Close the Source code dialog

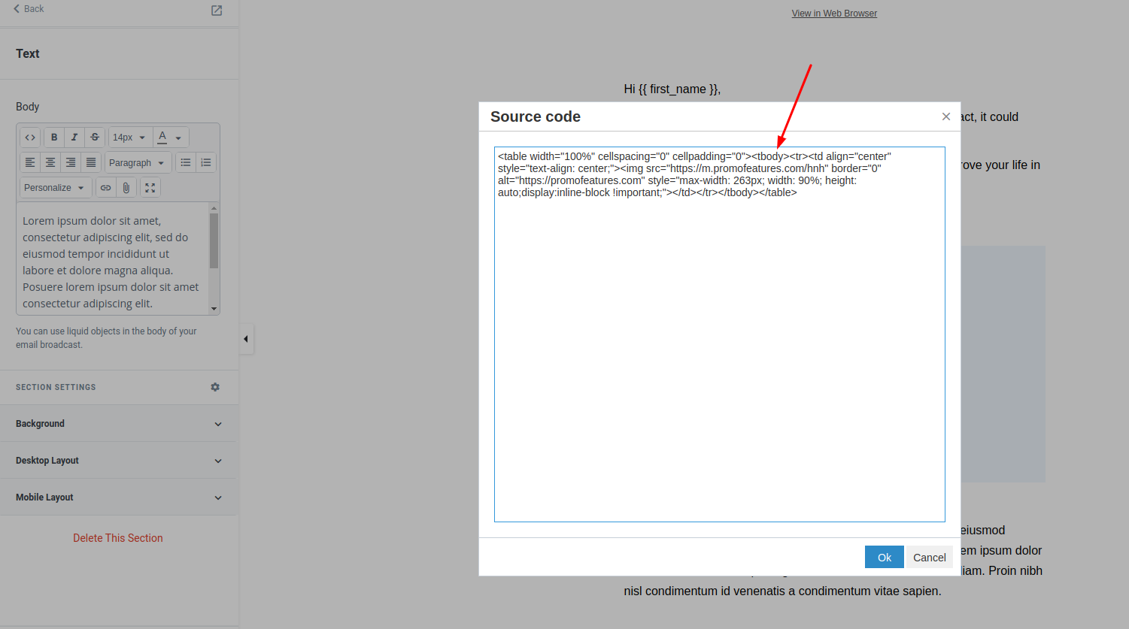coord(946,116)
